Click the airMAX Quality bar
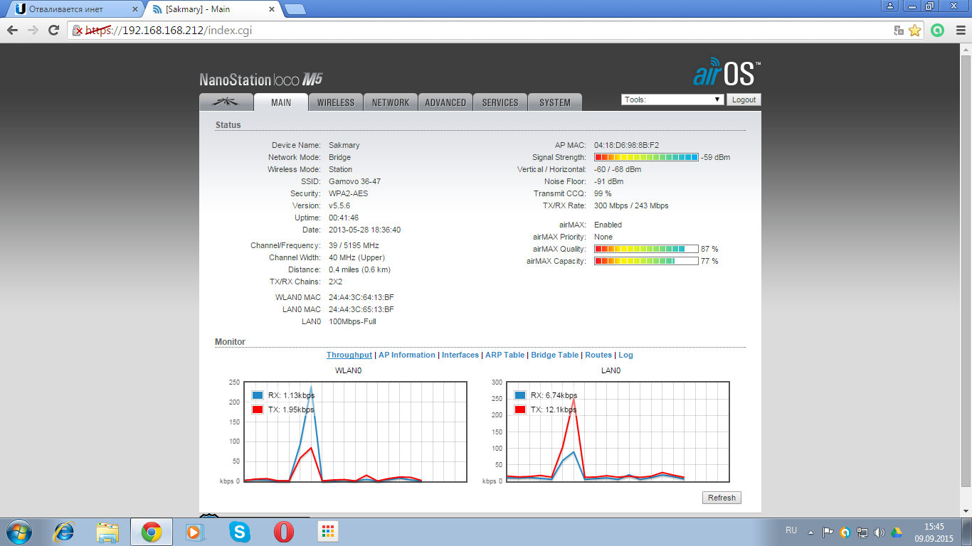Screen dimensions: 972x546 (646, 249)
